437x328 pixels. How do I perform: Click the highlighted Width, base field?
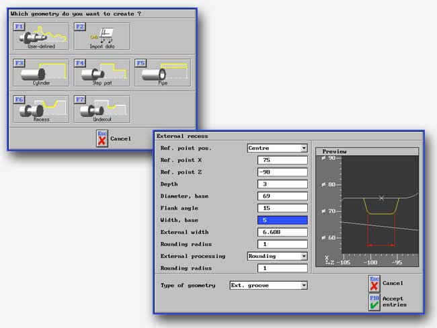point(282,220)
